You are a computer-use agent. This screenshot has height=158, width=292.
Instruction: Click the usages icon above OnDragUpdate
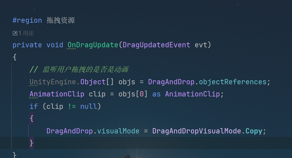15,33
